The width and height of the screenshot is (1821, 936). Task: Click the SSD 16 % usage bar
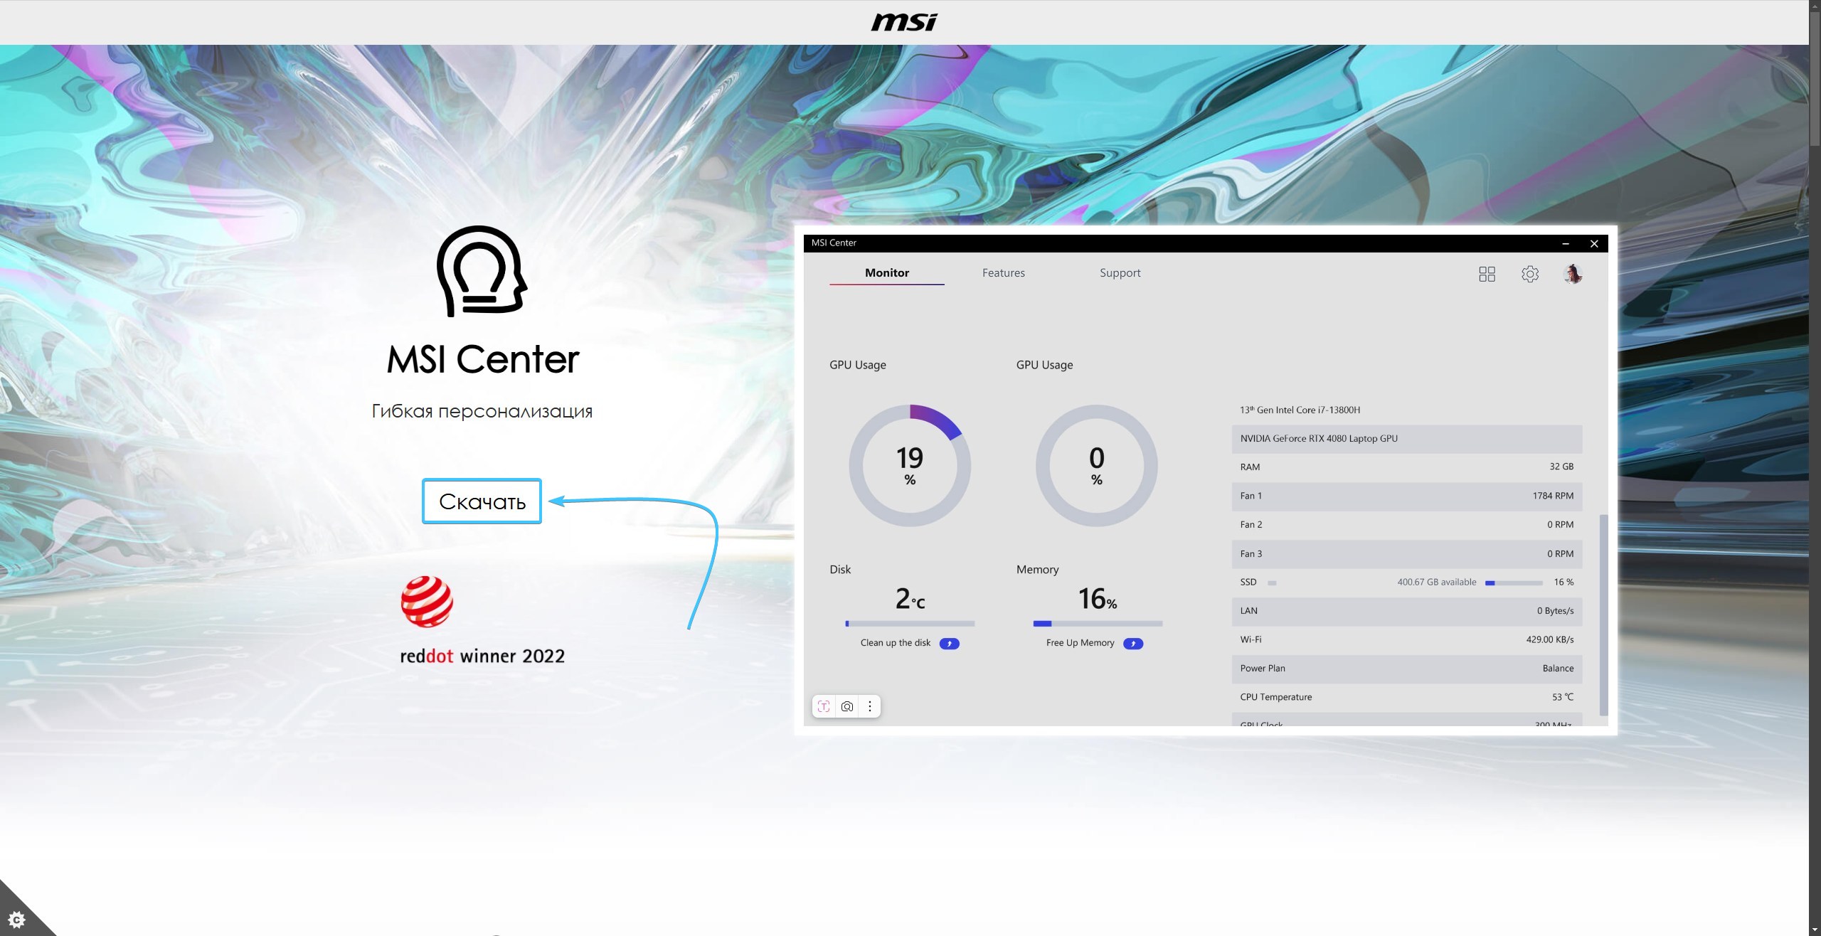tap(1514, 583)
